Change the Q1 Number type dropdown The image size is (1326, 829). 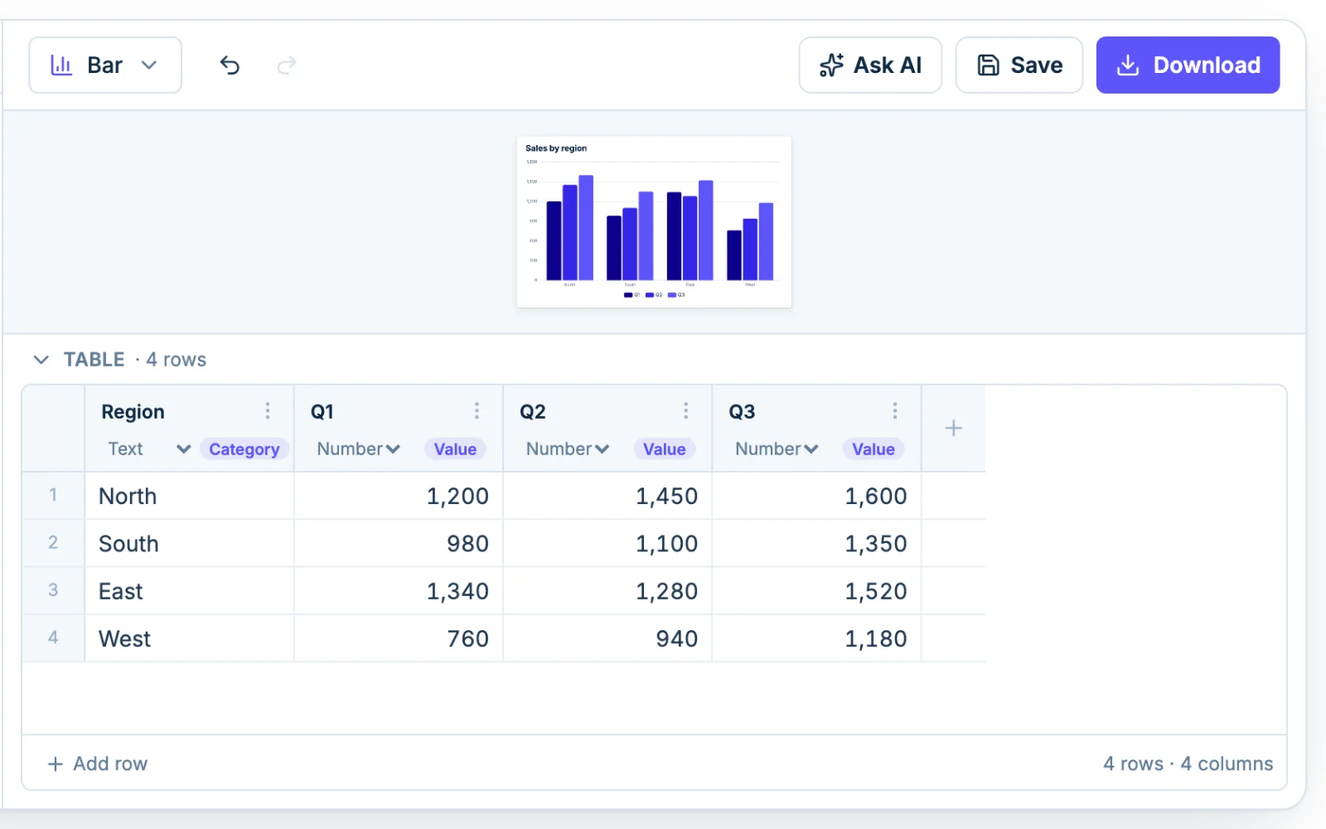(x=358, y=448)
